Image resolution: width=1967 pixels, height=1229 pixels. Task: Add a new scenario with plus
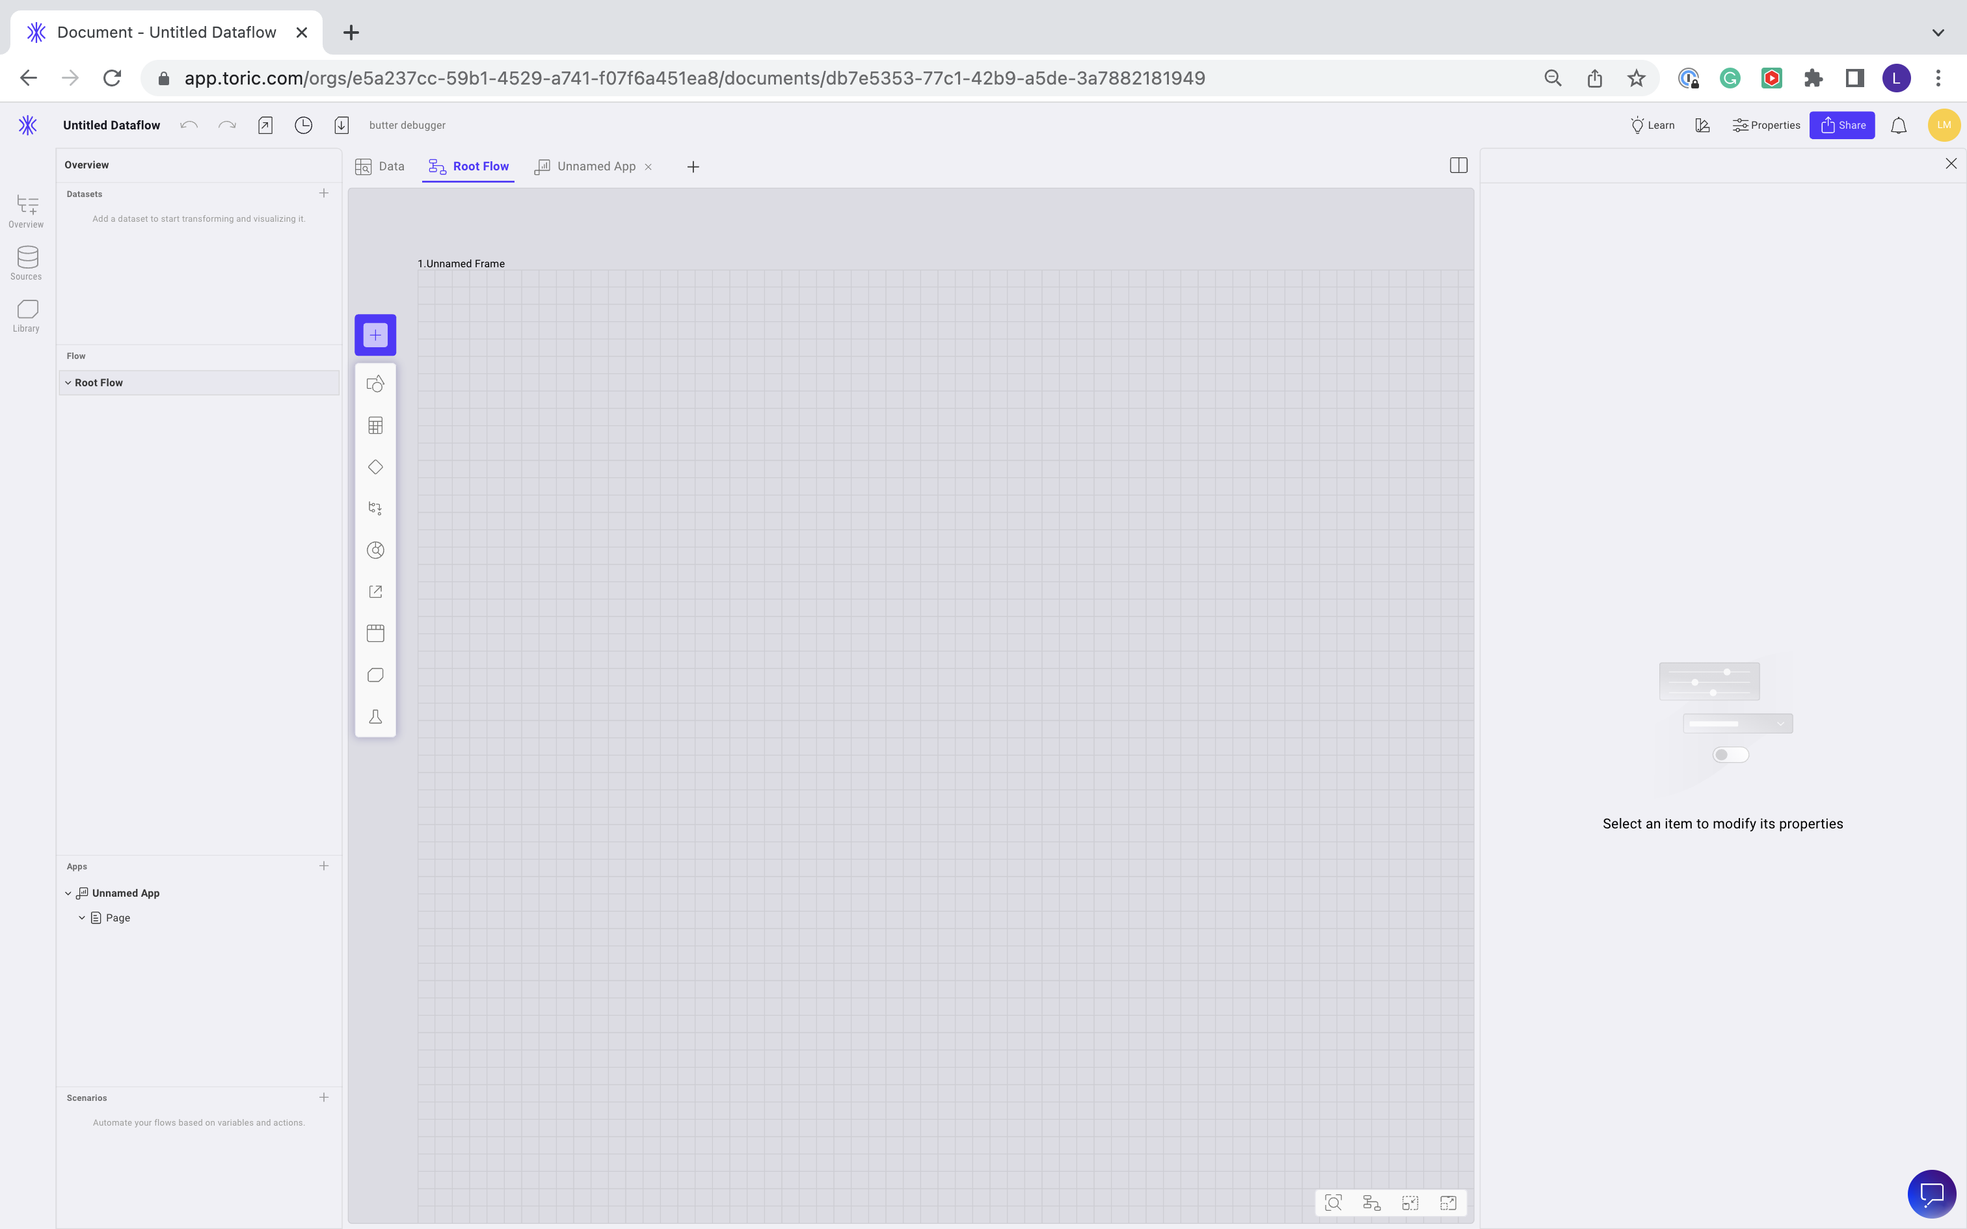(325, 1098)
